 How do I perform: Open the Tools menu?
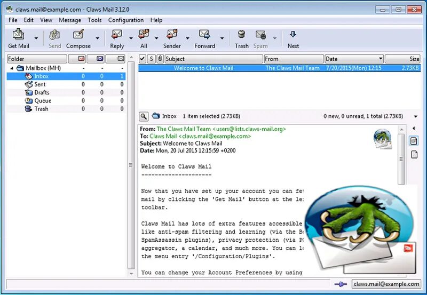94,20
